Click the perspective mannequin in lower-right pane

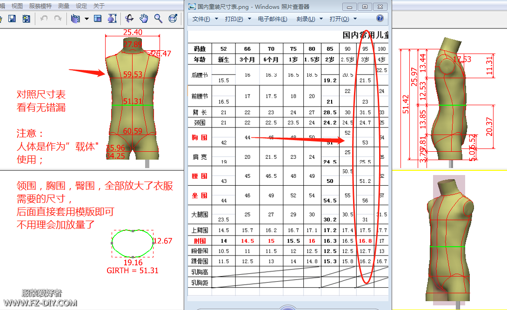coord(449,241)
